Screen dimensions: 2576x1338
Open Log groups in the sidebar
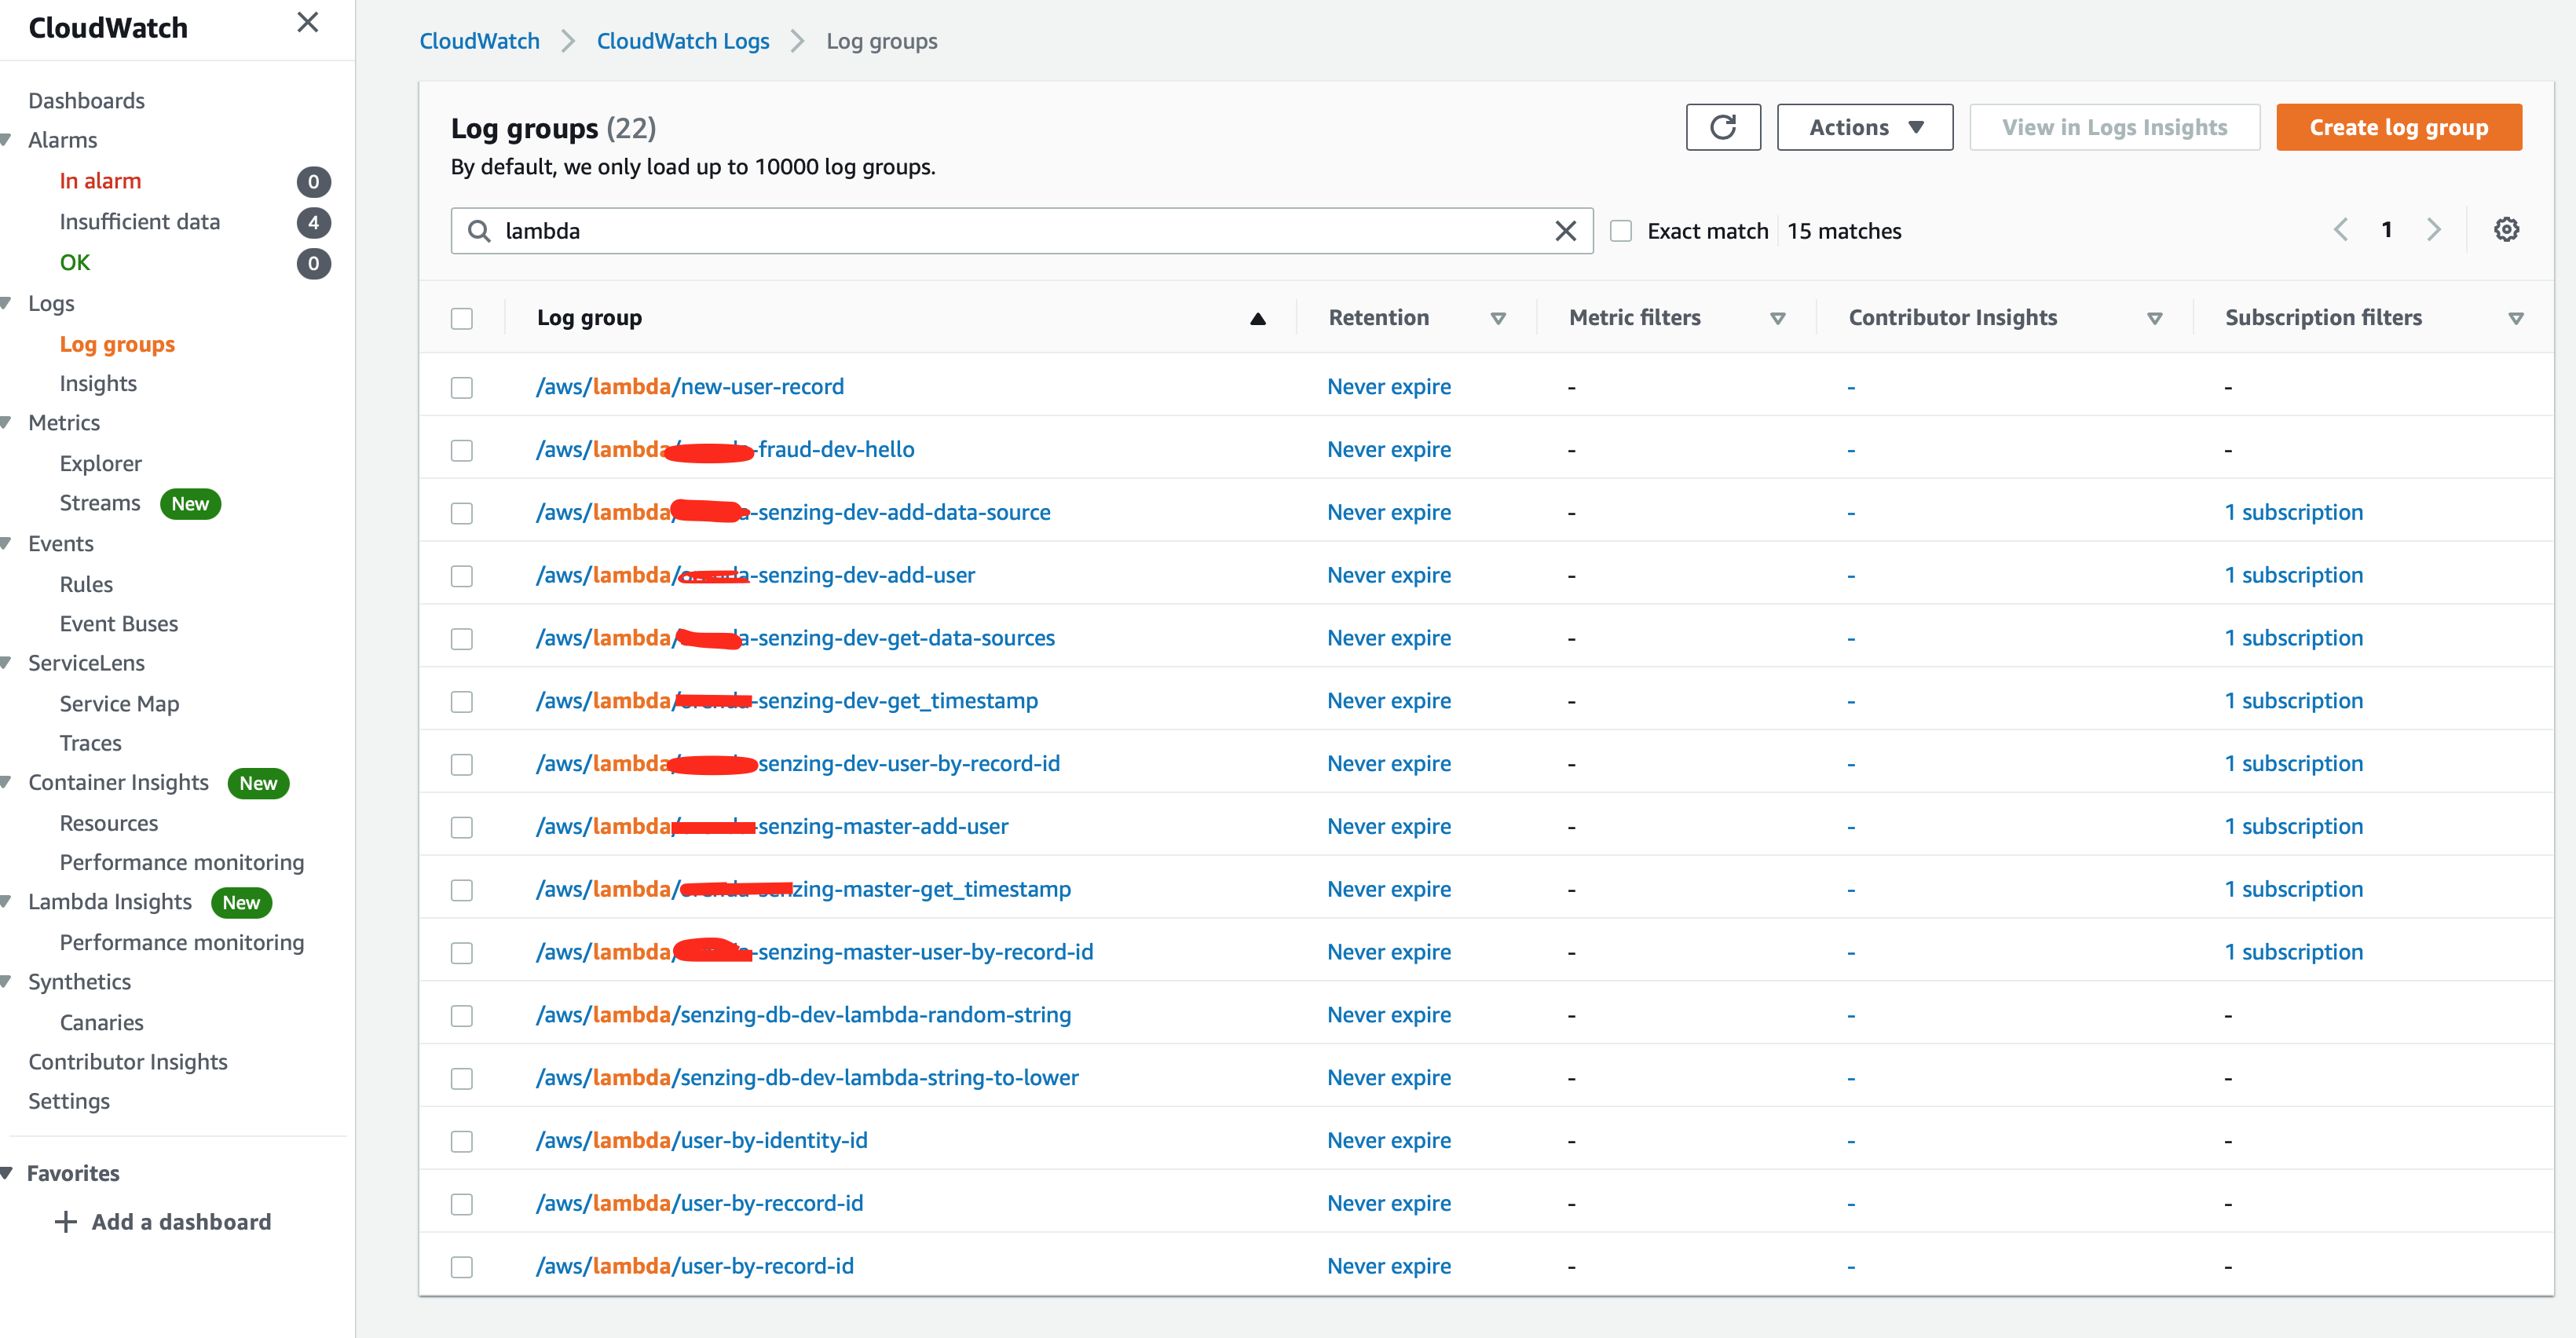[117, 344]
